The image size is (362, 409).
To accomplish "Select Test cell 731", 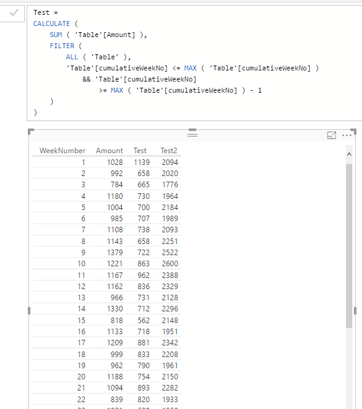I will [144, 297].
